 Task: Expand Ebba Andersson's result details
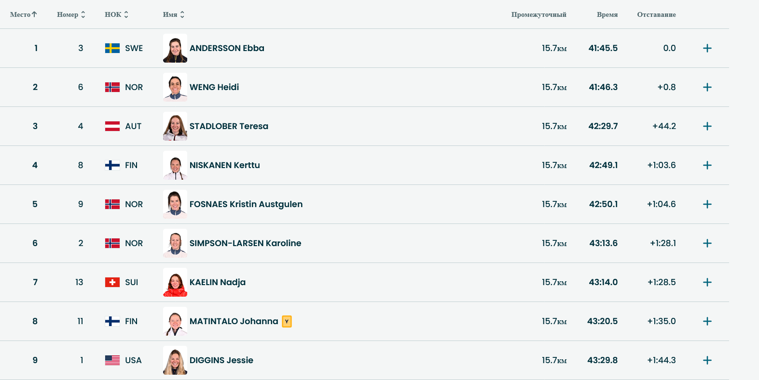pos(707,48)
